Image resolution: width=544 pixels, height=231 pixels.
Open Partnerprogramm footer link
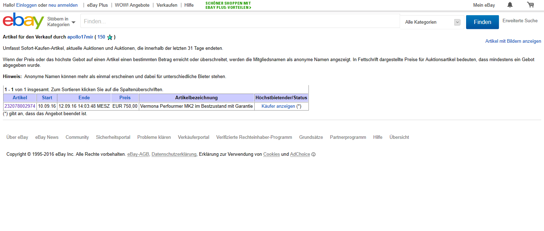click(x=348, y=137)
